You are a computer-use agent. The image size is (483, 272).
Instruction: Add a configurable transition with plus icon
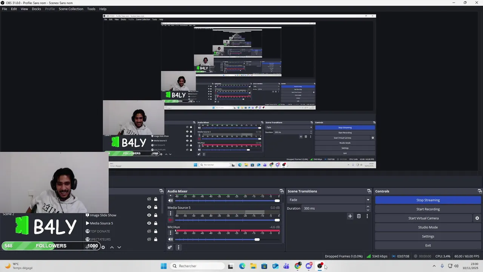[350, 216]
